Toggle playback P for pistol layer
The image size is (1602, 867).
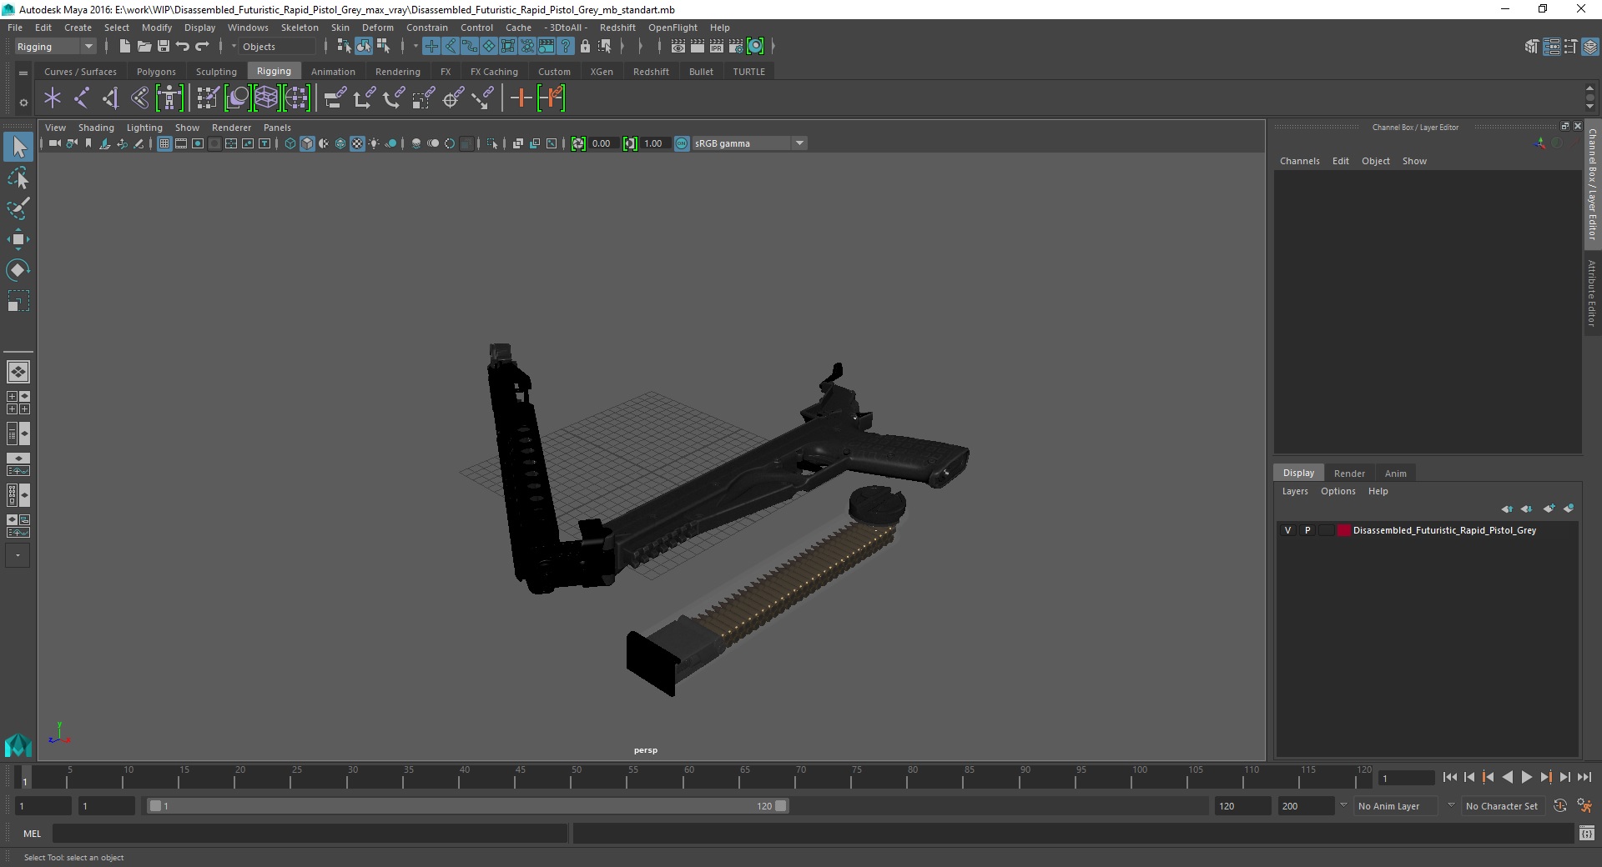(1307, 530)
